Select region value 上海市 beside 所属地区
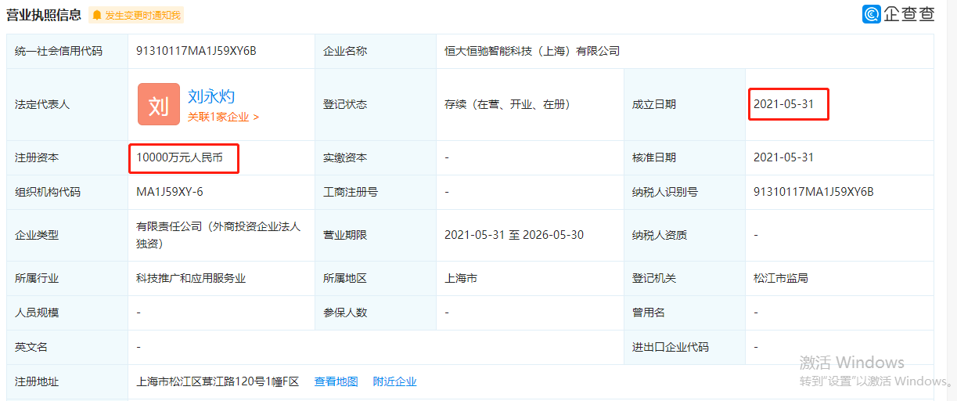Screen dimensions: 957x401 tap(461, 278)
